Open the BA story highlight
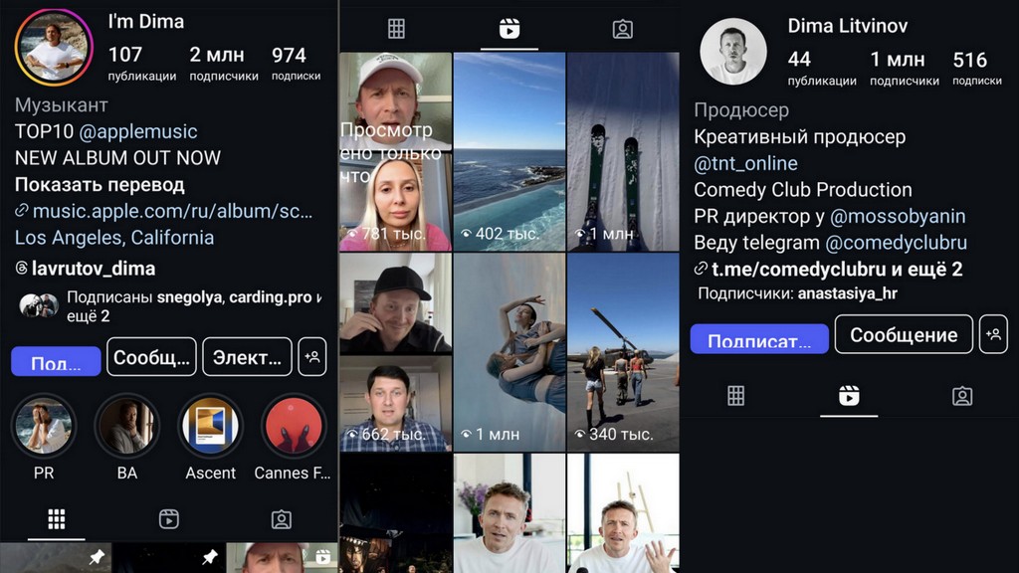 pos(126,426)
